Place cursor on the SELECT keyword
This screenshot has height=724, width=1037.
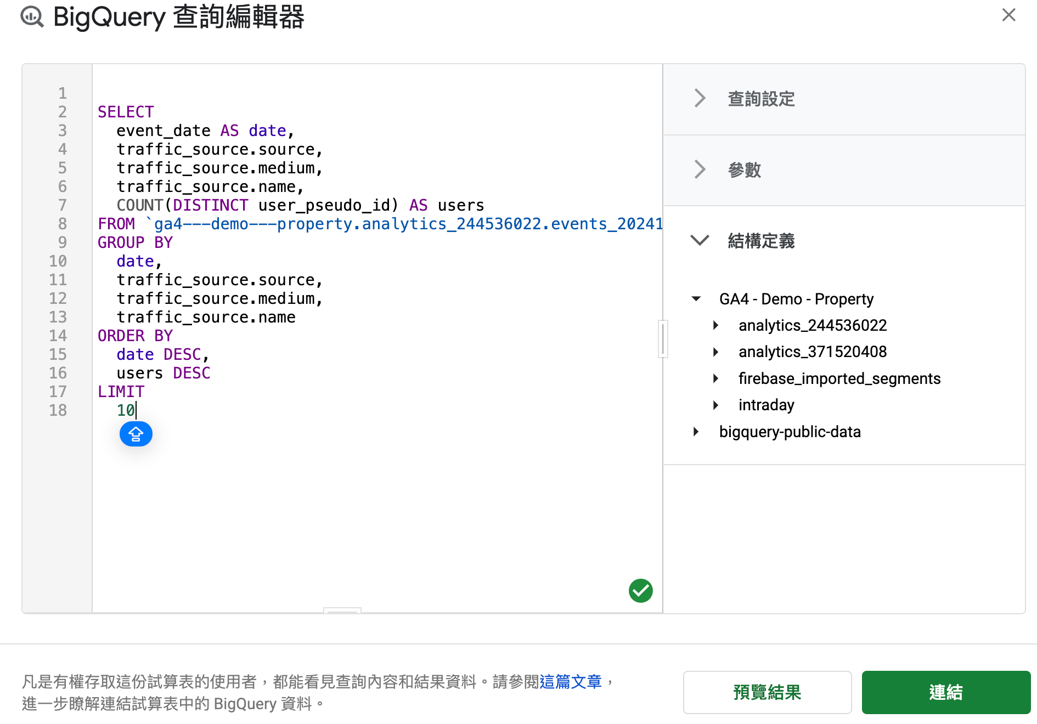click(x=126, y=112)
